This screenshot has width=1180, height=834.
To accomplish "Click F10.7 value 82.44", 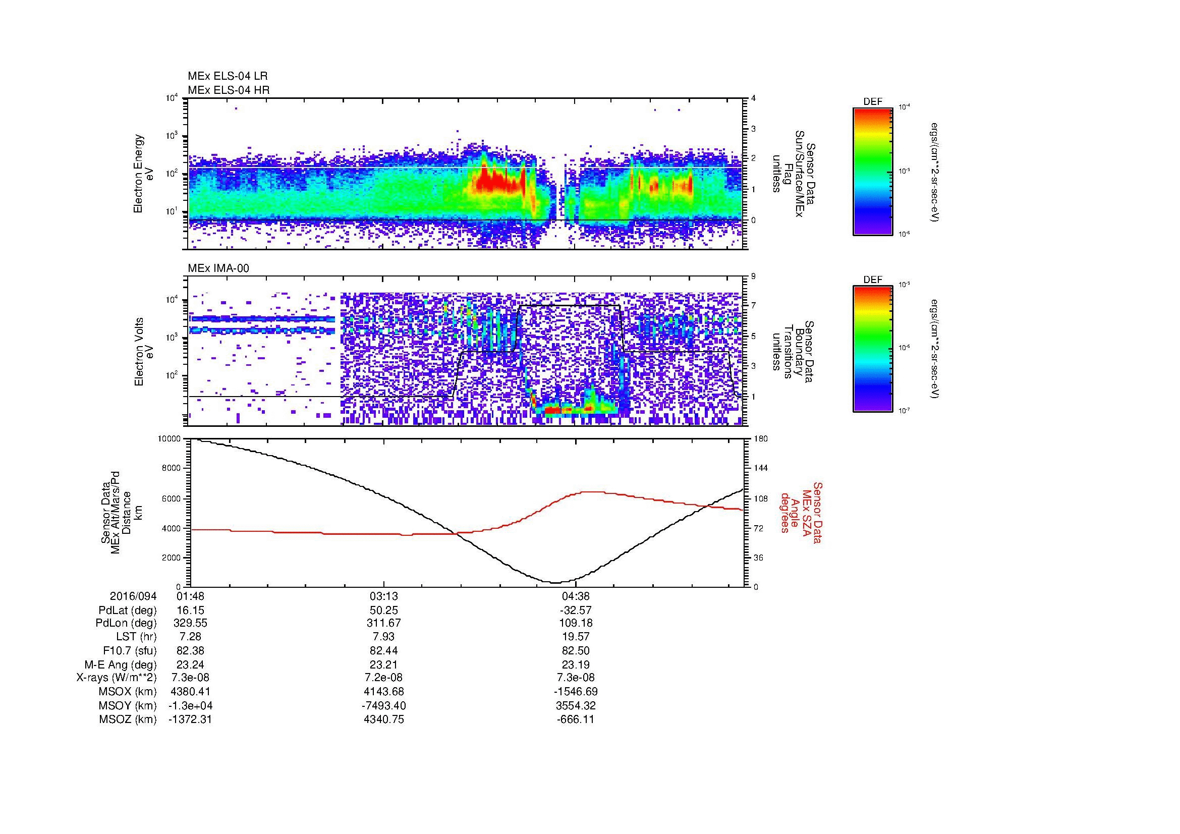I will [383, 650].
